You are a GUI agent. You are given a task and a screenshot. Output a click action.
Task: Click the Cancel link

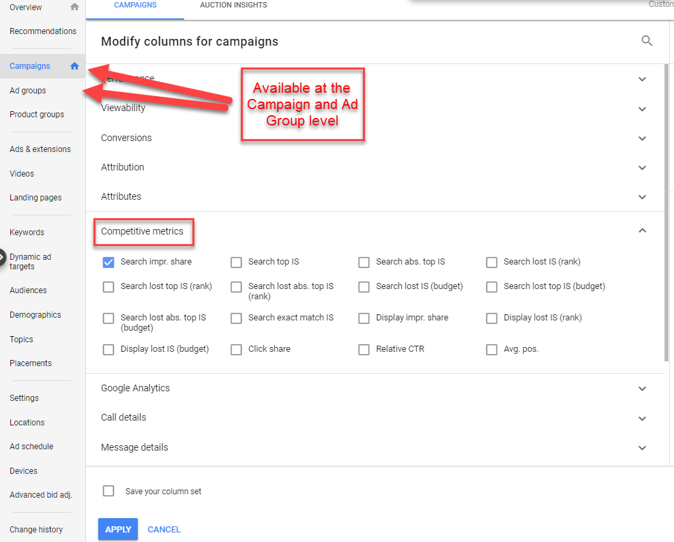164,530
